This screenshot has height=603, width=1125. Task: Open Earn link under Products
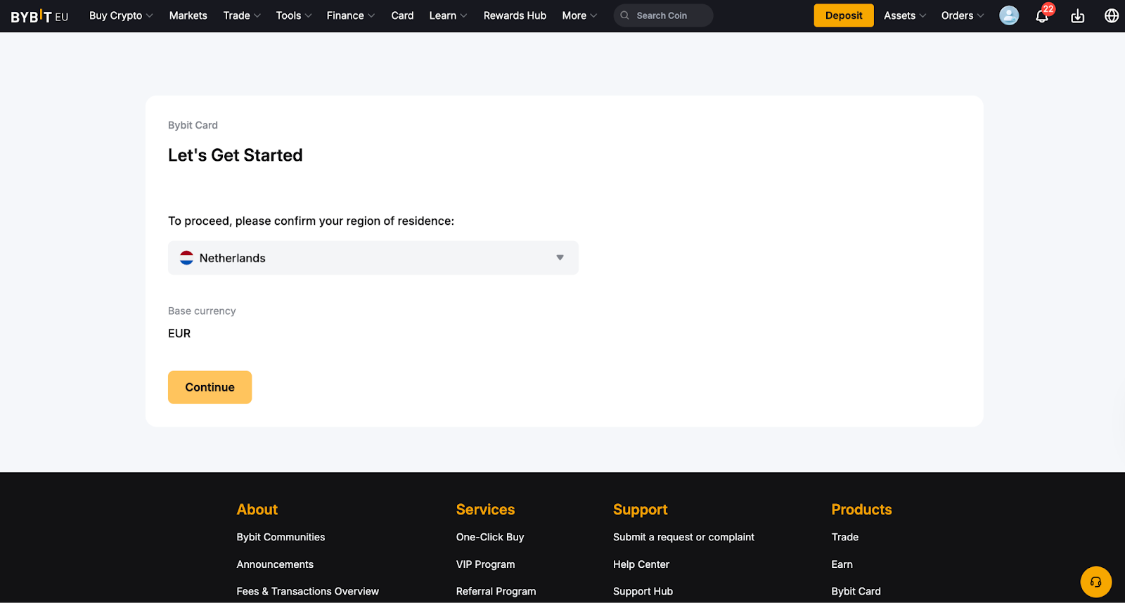(x=842, y=564)
